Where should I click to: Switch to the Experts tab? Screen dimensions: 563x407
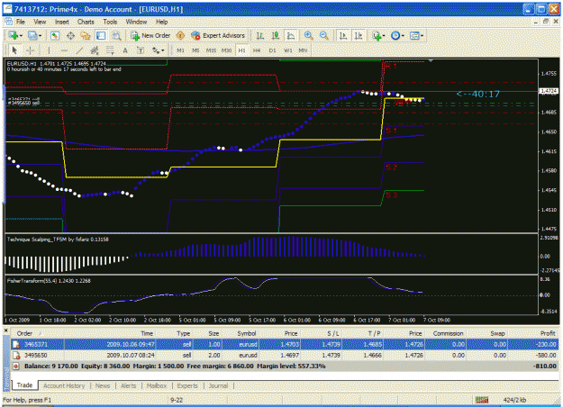[x=187, y=385]
